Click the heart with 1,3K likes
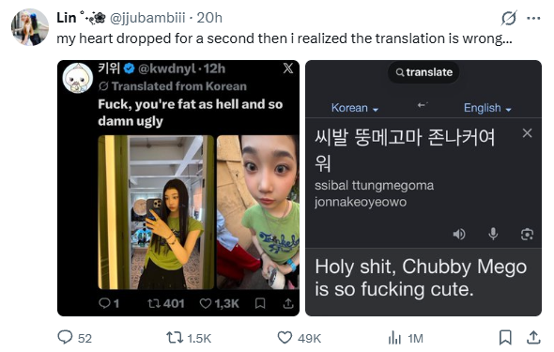The image size is (554, 352). click(x=206, y=303)
